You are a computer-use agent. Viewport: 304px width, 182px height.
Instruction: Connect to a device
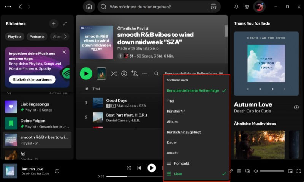point(247,171)
